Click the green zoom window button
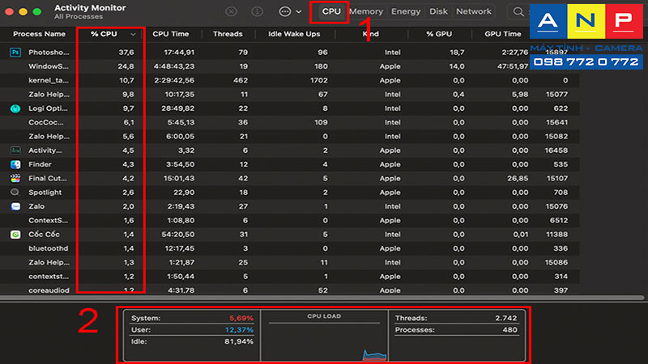This screenshot has height=364, width=648. 36,11
